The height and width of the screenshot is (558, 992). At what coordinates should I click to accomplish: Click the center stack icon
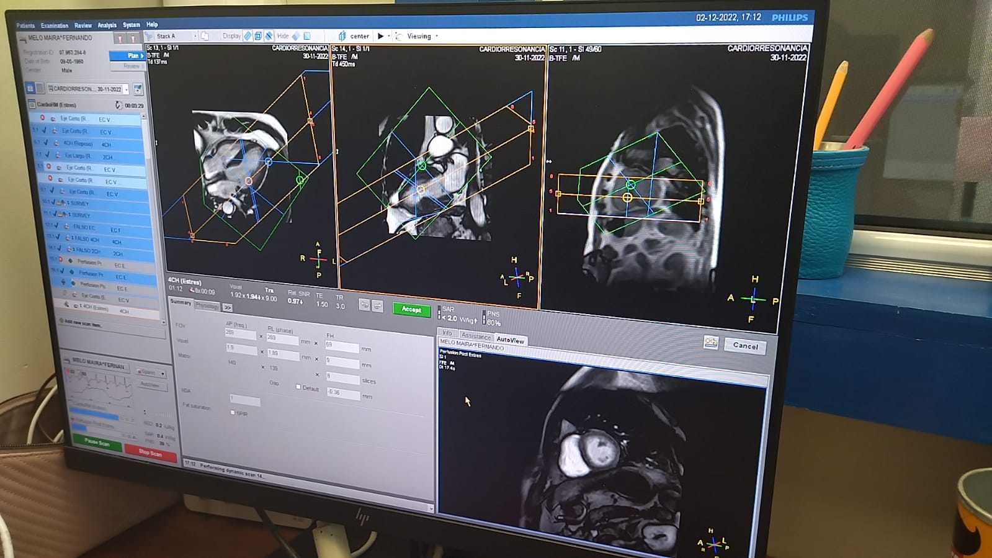point(342,36)
